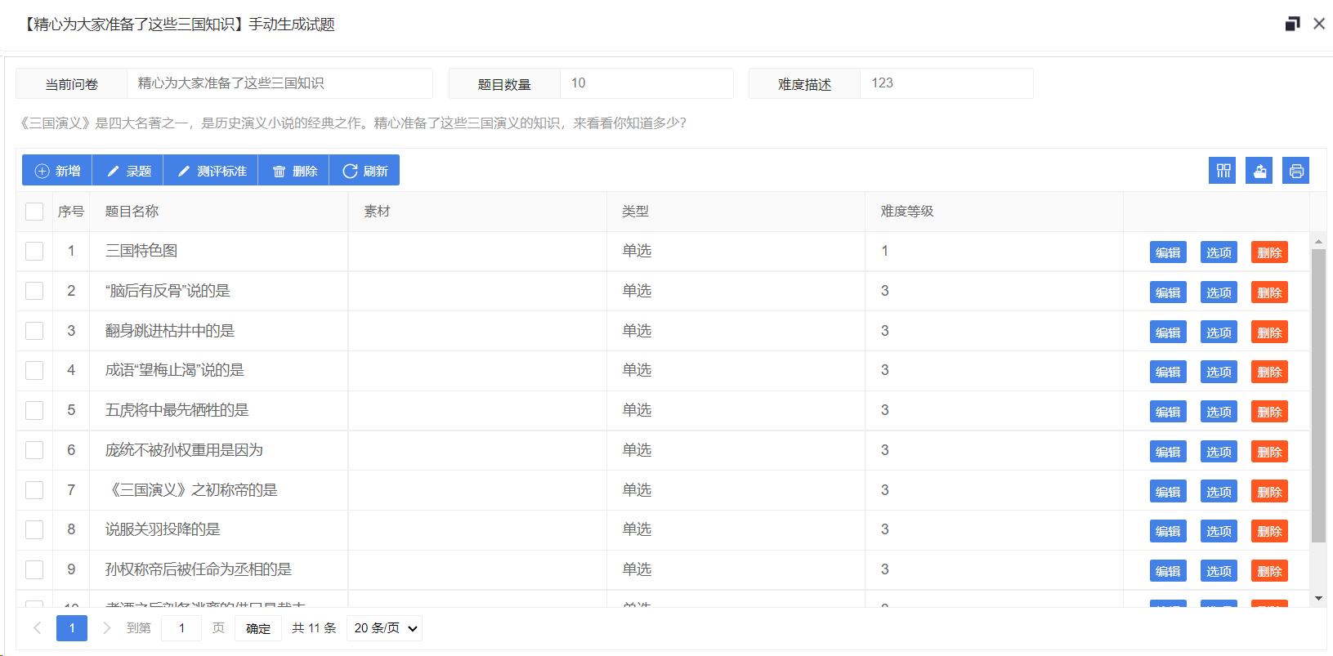Click 删除 for row 4 成语“望梅止渴”说的是
Viewport: 1333px width, 656px height.
[1269, 372]
